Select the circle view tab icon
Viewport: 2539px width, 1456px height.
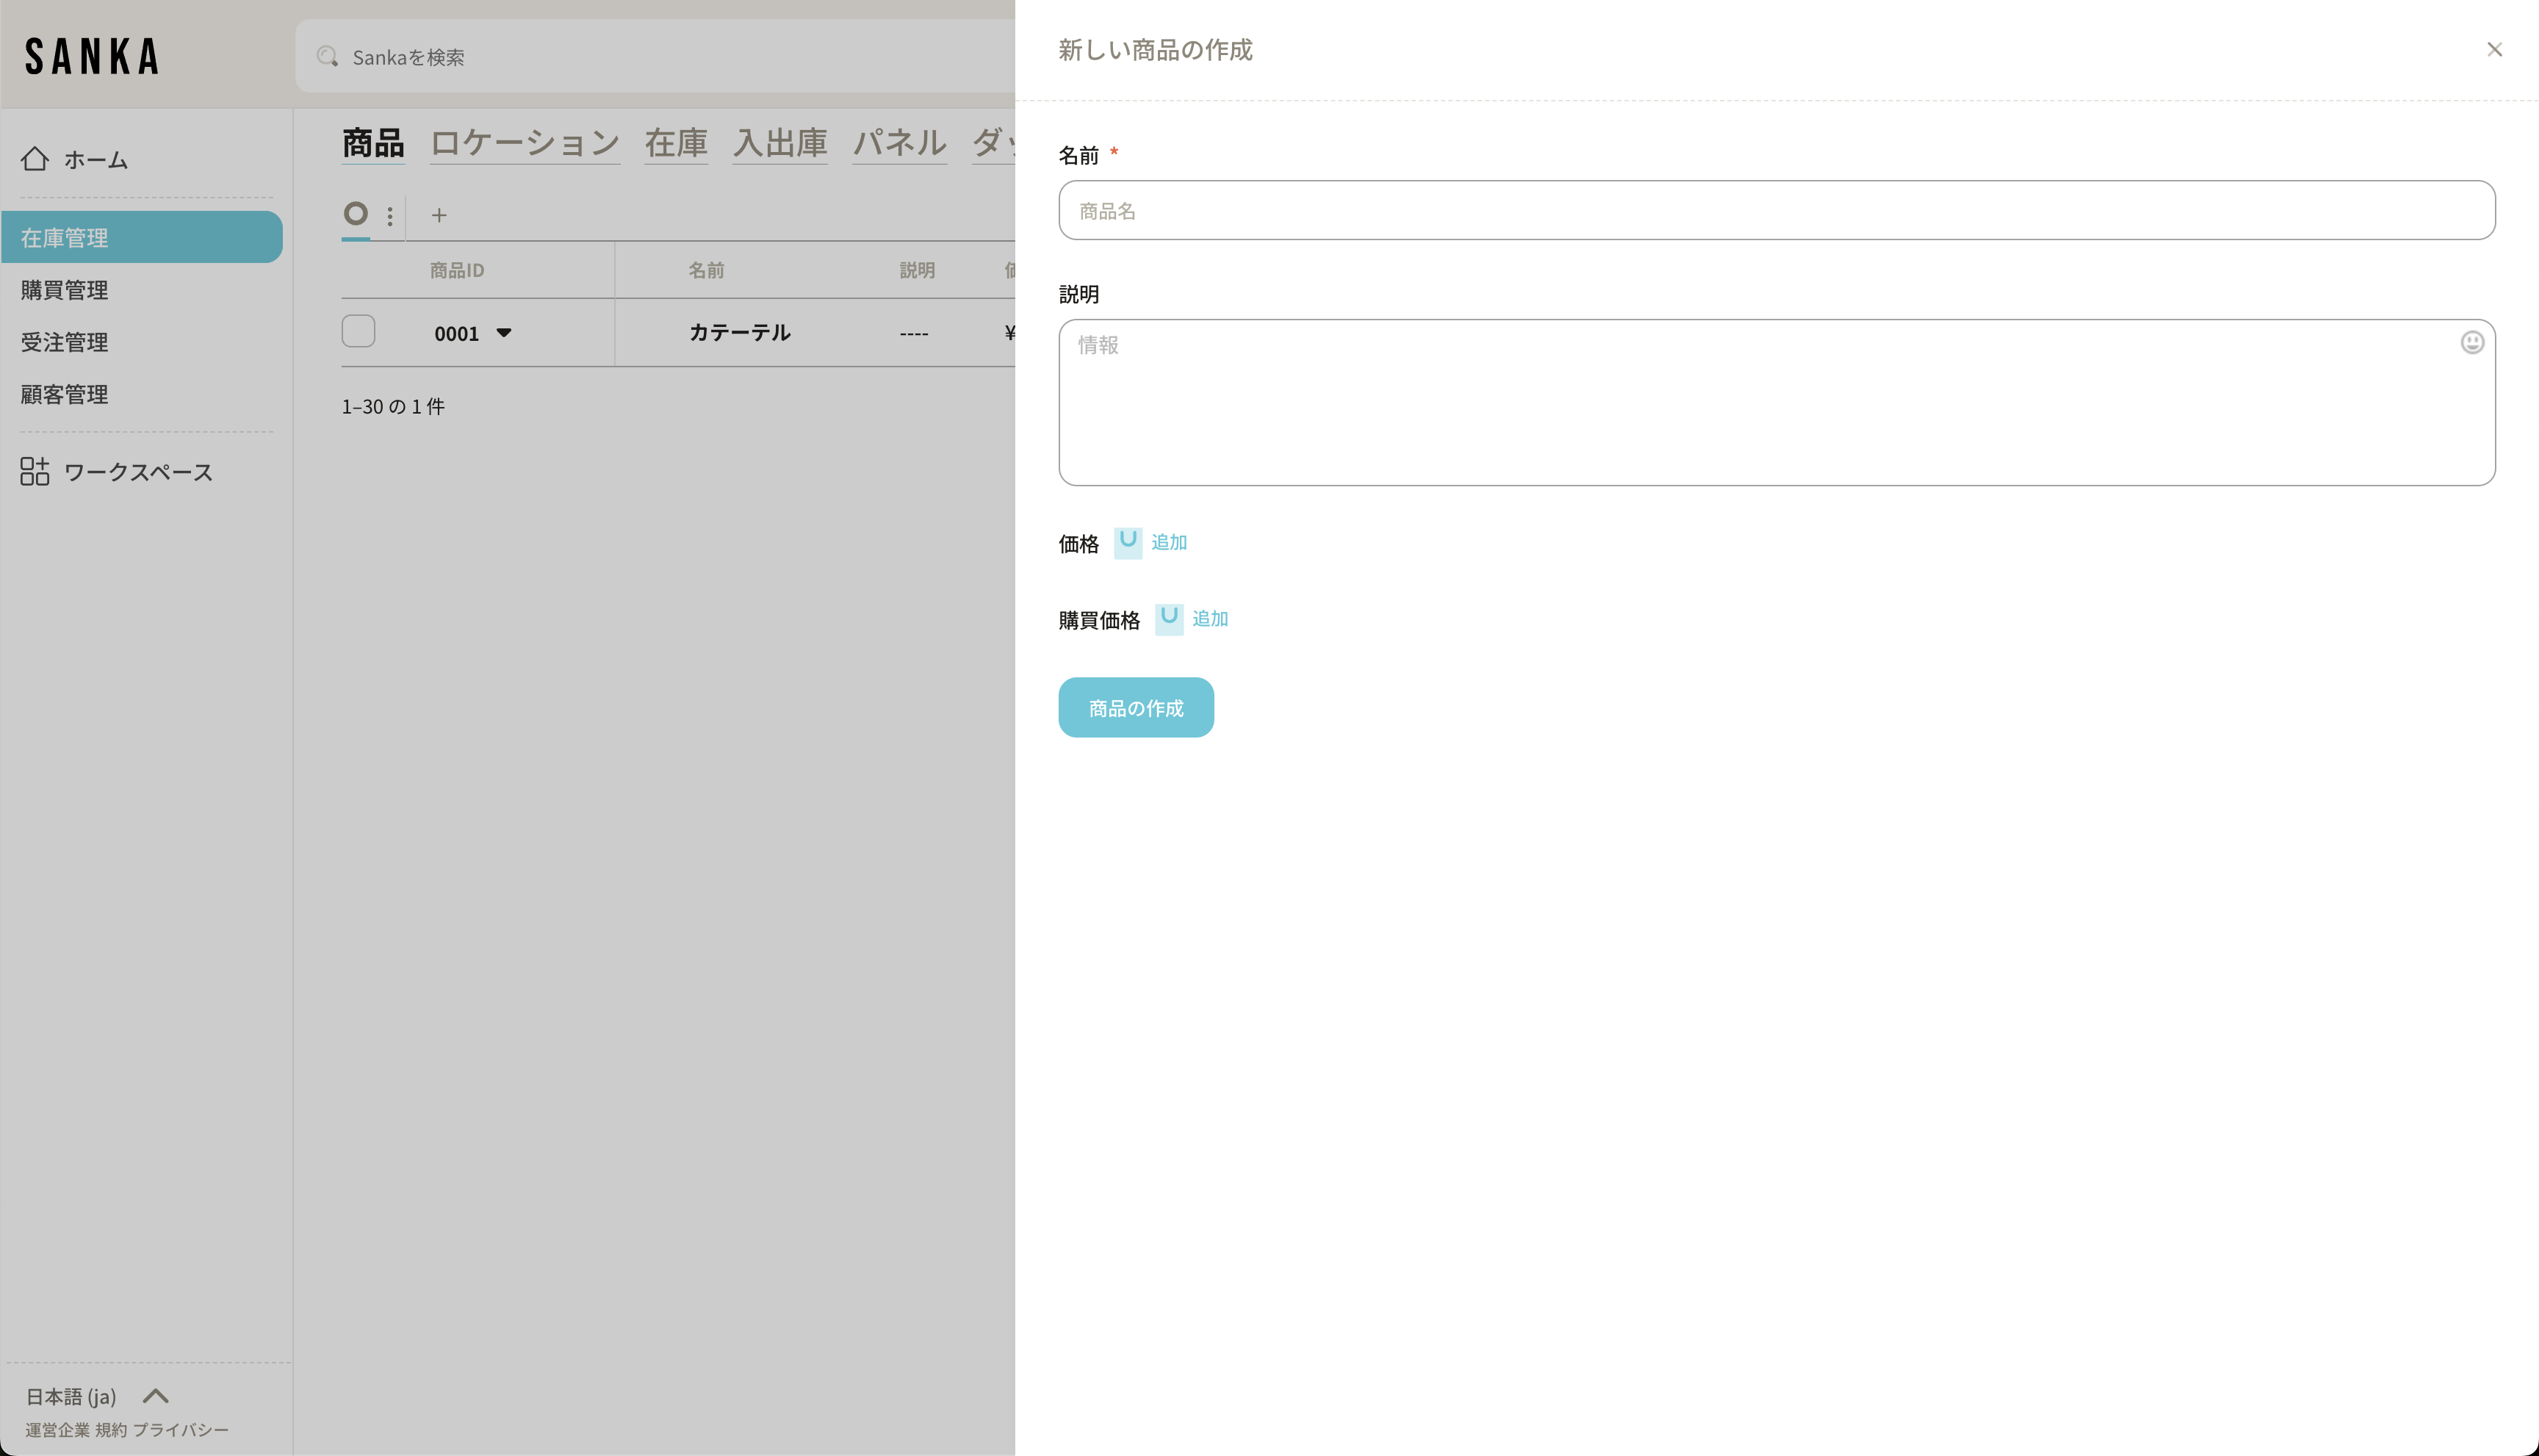[x=356, y=214]
